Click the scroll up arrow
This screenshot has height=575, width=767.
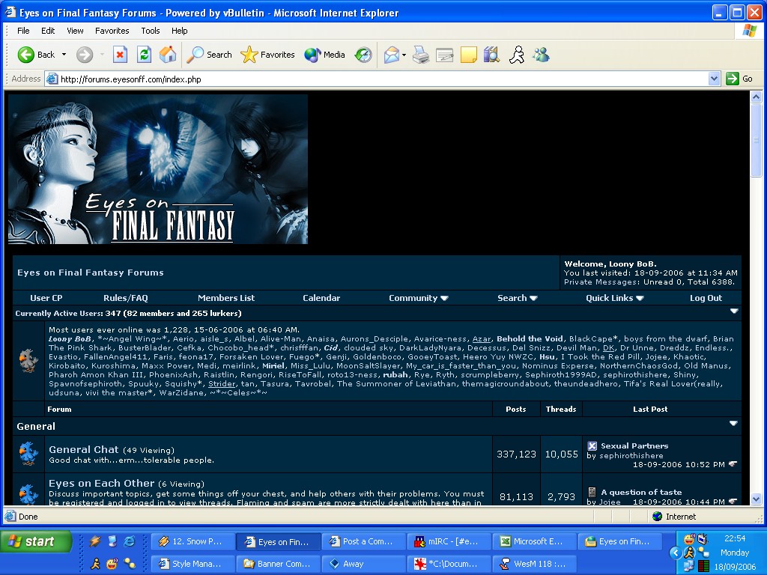(757, 97)
